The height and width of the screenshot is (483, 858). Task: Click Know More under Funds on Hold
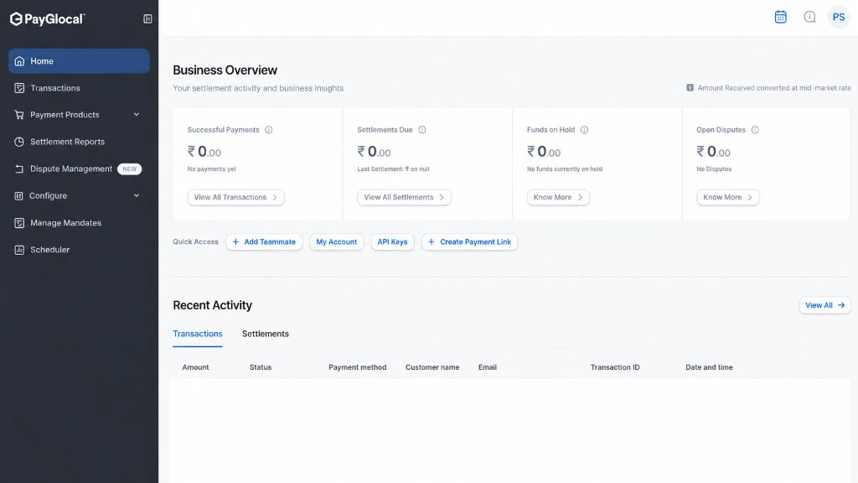(558, 197)
